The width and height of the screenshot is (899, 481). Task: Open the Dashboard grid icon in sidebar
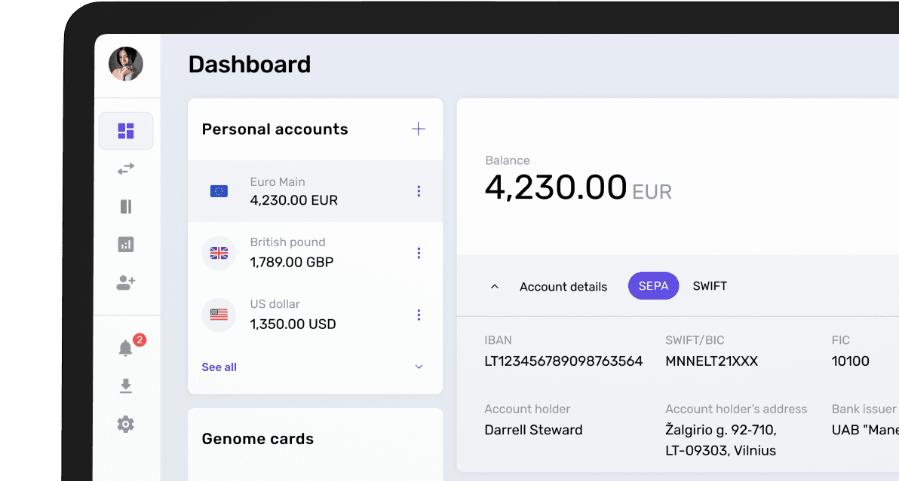coord(126,131)
